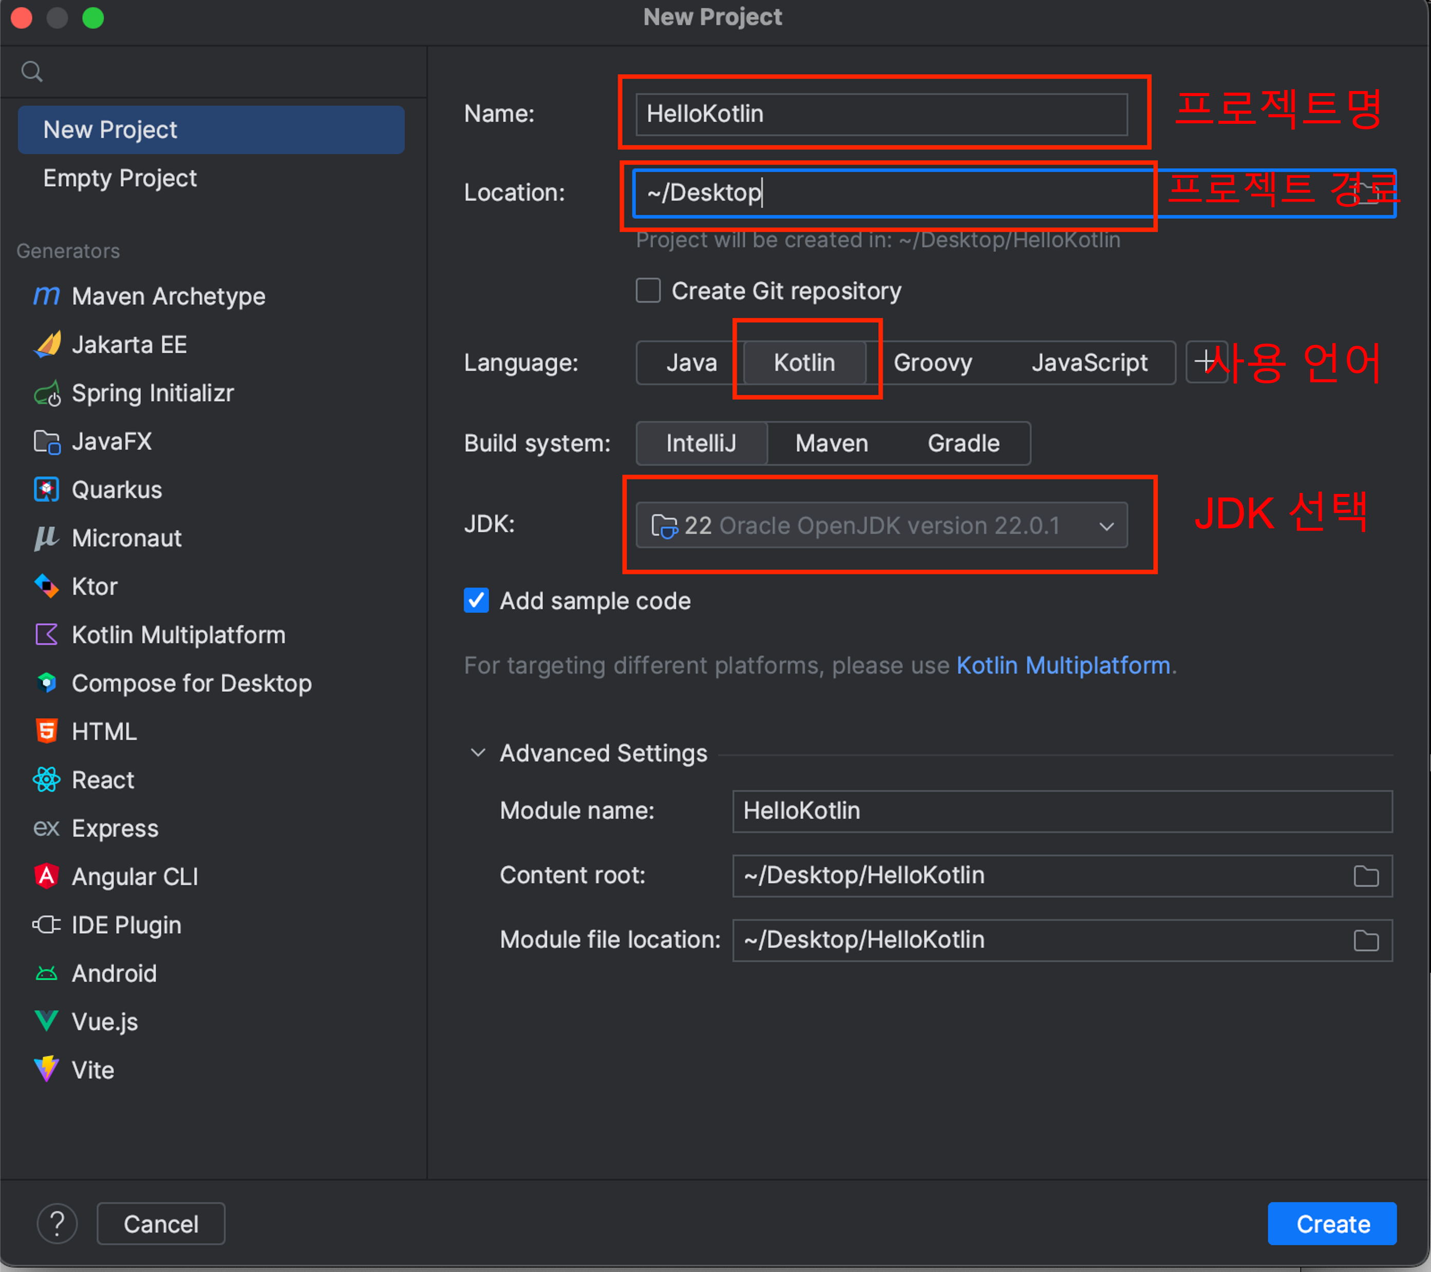Collapse the Advanced Settings section

[x=478, y=753]
